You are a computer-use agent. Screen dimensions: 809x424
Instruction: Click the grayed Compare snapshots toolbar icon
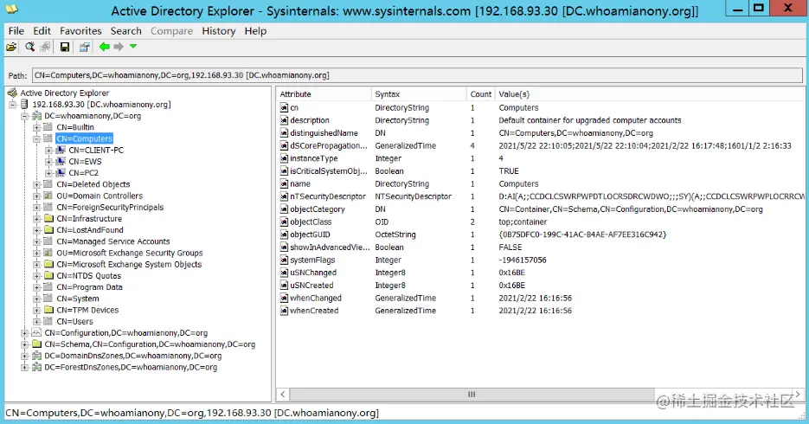point(45,47)
